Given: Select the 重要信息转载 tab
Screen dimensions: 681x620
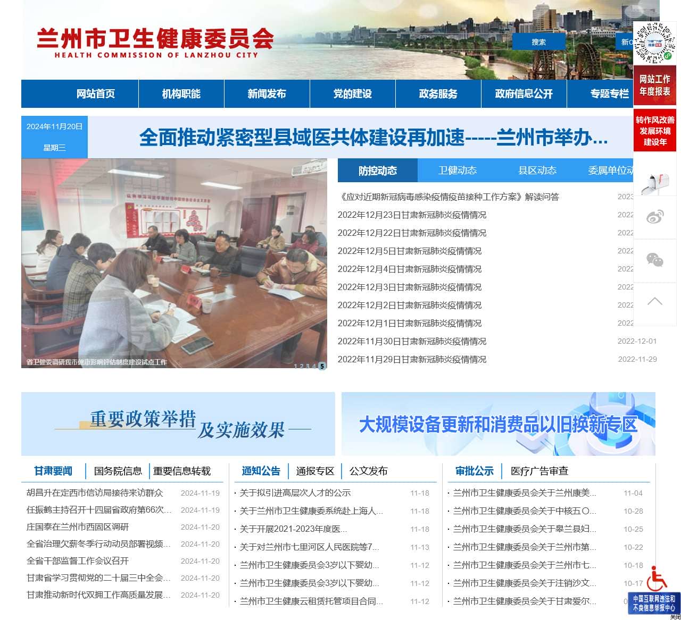Looking at the screenshot, I should [182, 471].
